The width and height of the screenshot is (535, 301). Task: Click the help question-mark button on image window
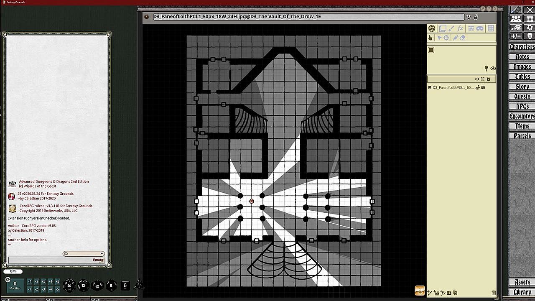[x=489, y=9]
